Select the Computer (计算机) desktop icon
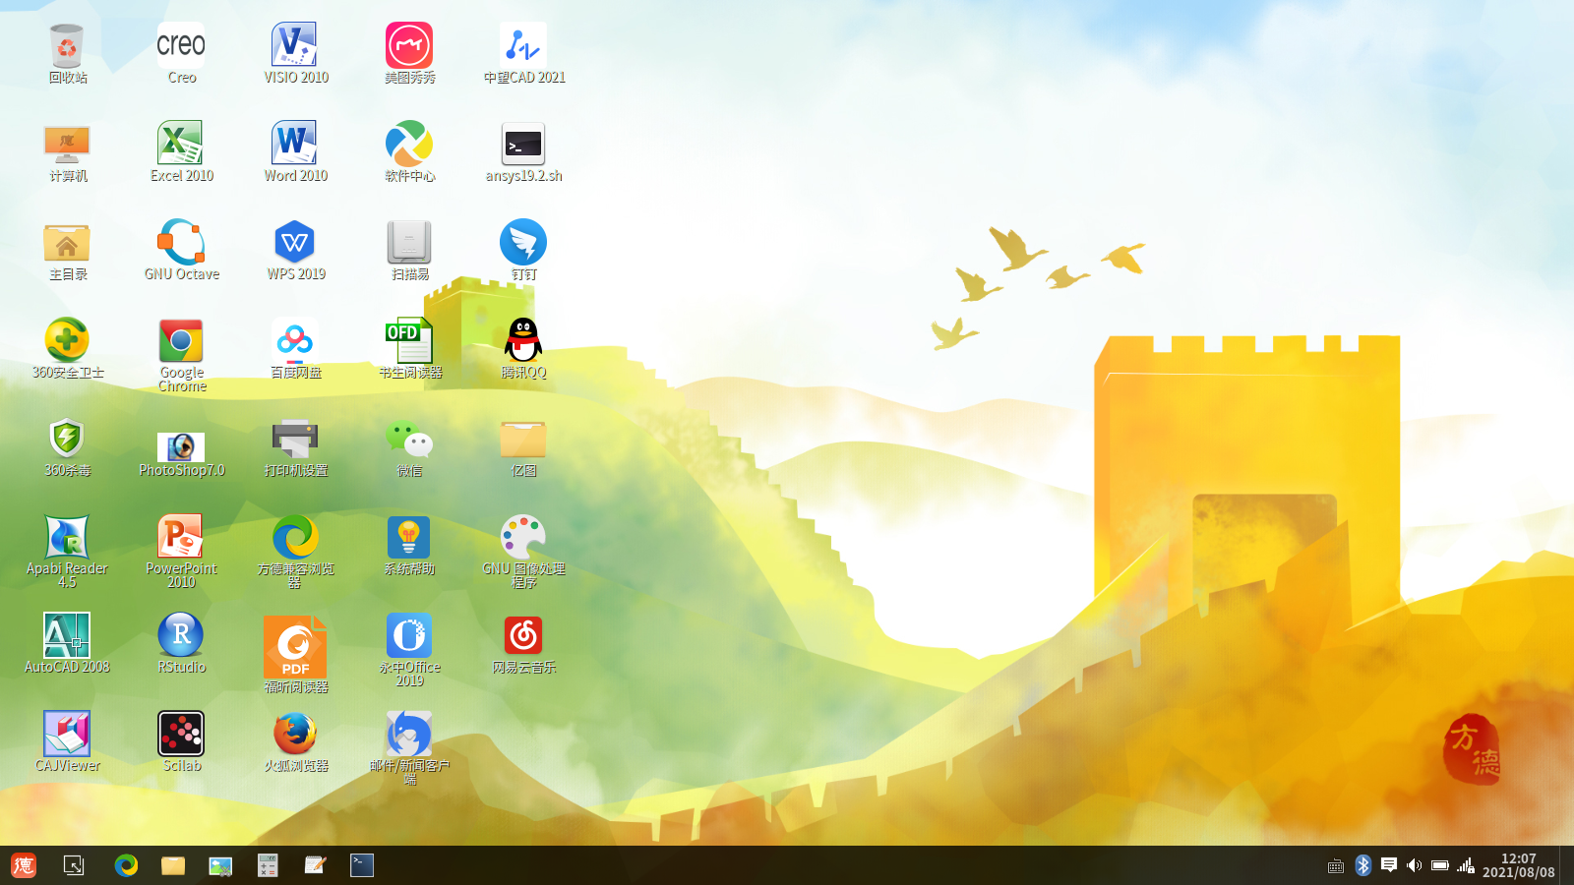Image resolution: width=1574 pixels, height=885 pixels. point(67,145)
